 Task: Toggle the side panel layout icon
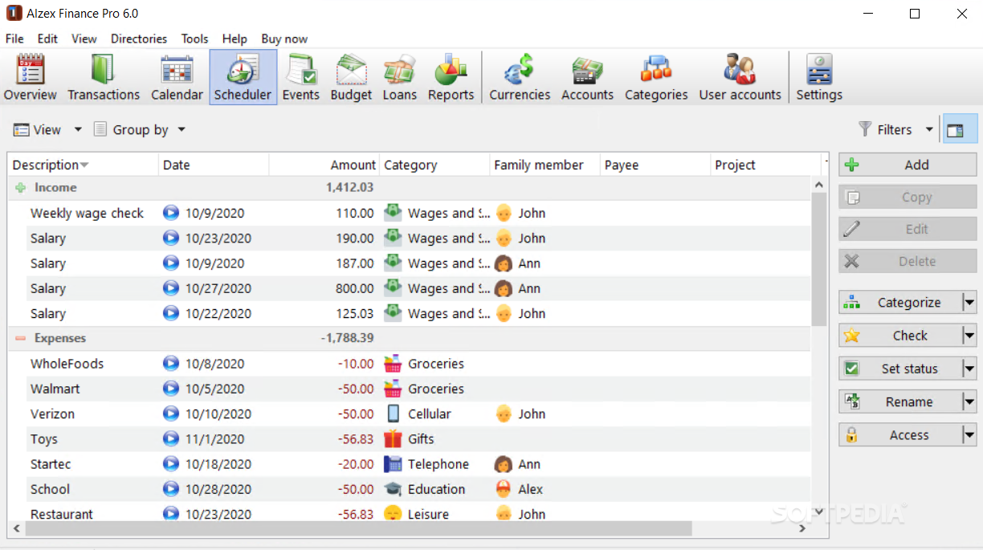click(961, 129)
